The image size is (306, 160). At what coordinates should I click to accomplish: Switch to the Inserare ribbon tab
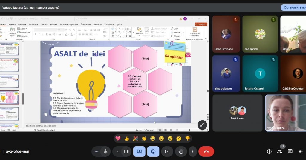(12, 24)
